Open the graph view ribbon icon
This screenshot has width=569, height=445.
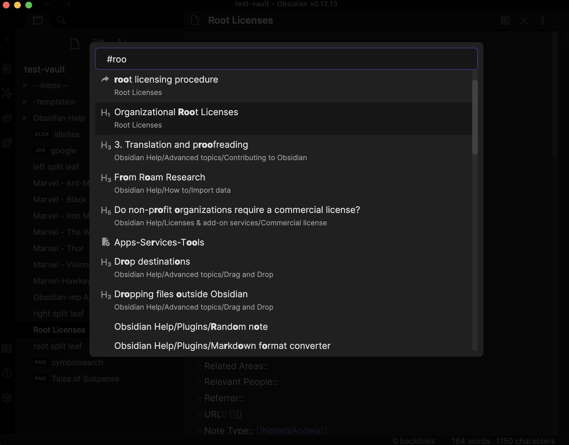click(x=6, y=93)
